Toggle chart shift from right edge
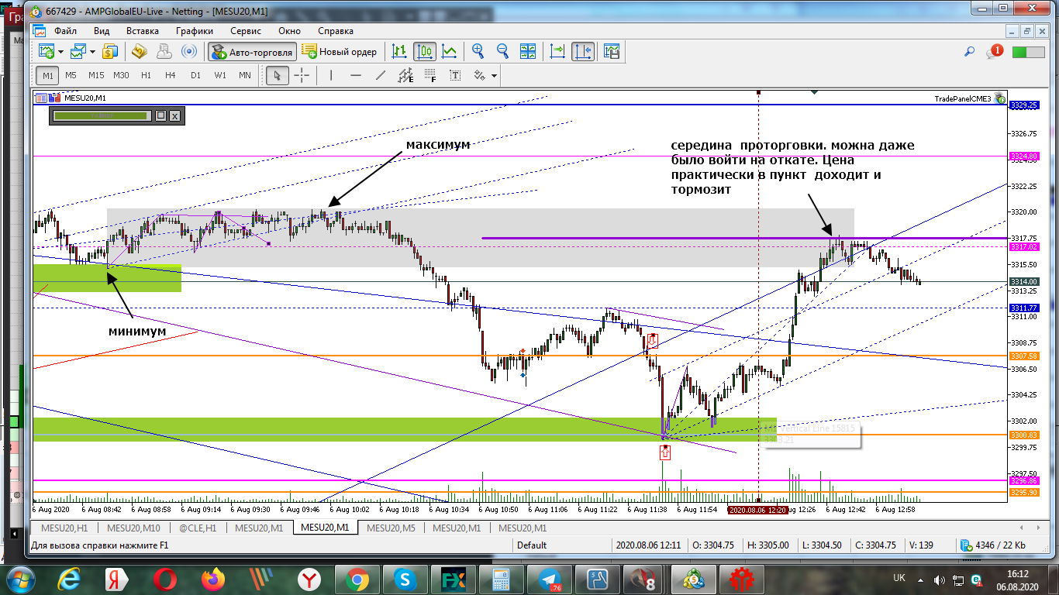Viewport: 1059px width, 595px height. click(x=582, y=52)
